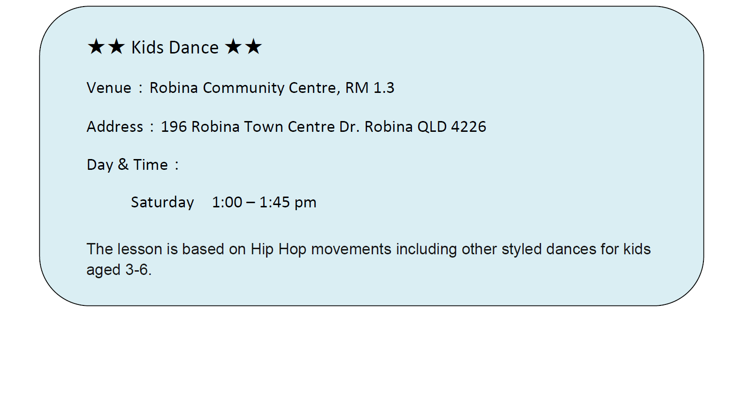
Task: Click the word movements in the description
Action: pyautogui.click(x=351, y=249)
